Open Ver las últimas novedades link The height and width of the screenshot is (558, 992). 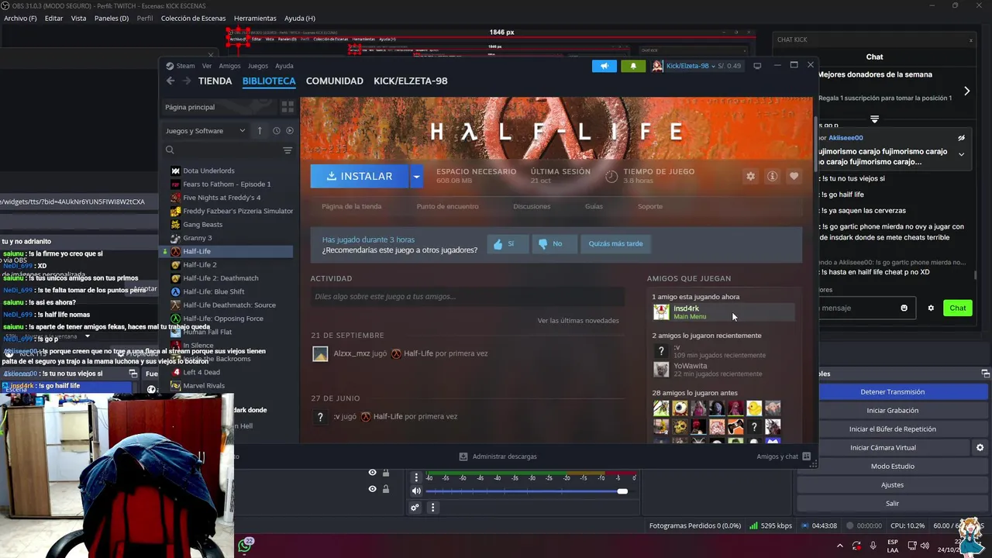(578, 320)
